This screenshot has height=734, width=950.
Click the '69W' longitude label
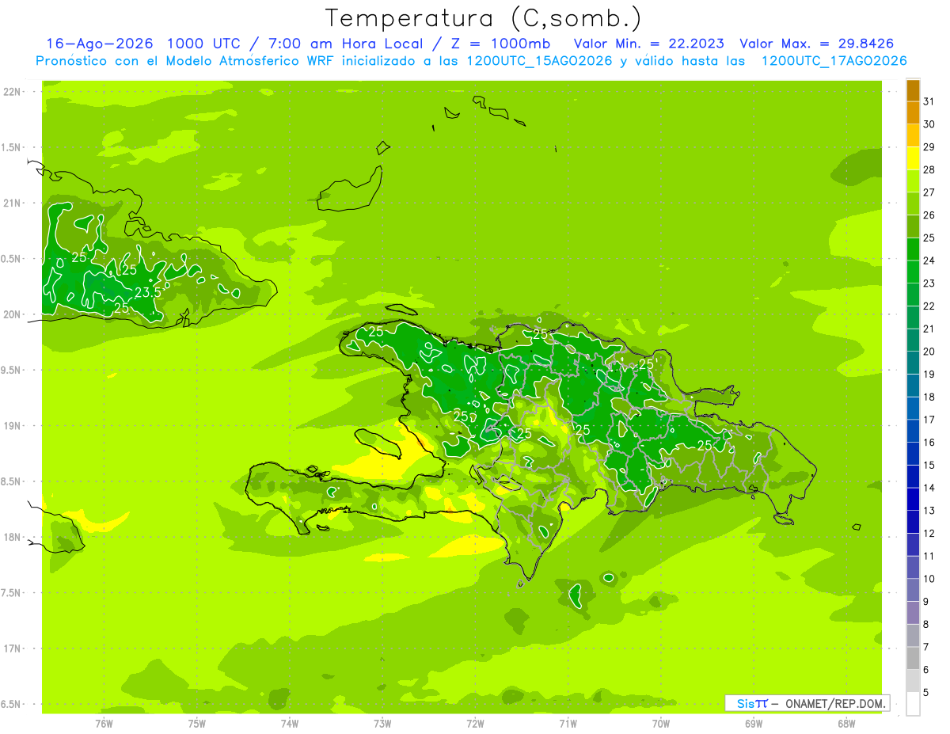pos(754,724)
